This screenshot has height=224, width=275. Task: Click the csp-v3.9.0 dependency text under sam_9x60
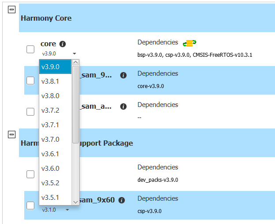[149, 211]
